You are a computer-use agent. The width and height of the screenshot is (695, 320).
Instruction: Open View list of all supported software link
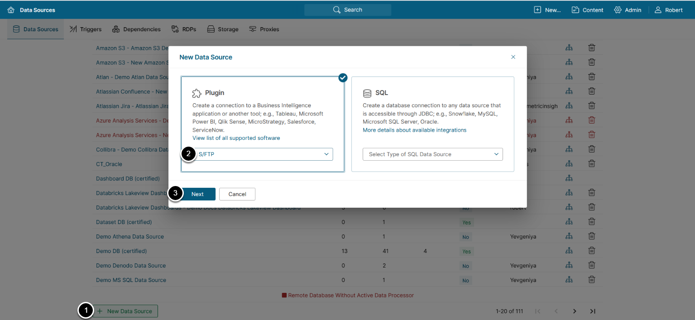click(x=236, y=138)
